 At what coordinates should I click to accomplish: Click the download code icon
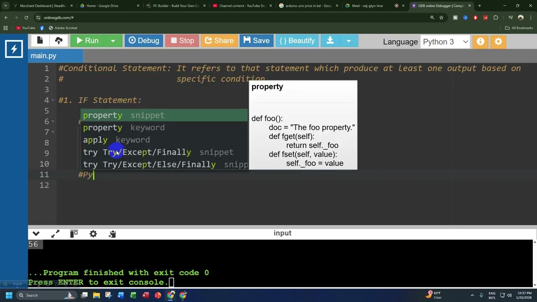(330, 41)
